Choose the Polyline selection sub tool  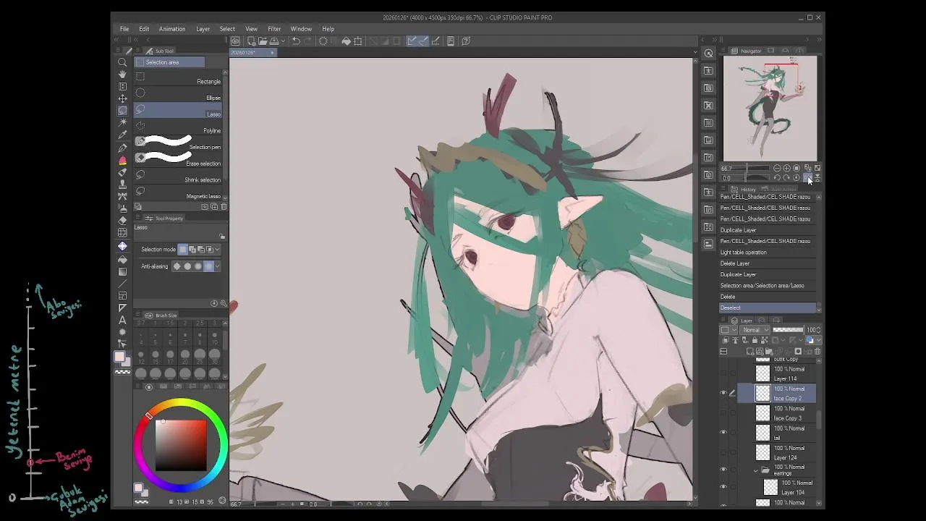pos(178,127)
